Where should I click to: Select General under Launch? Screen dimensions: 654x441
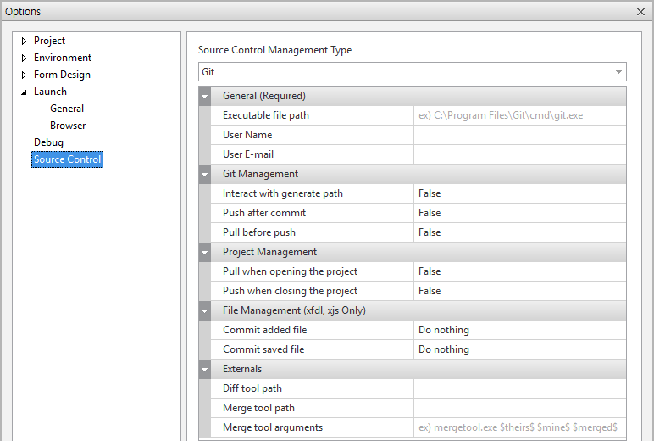tap(67, 109)
